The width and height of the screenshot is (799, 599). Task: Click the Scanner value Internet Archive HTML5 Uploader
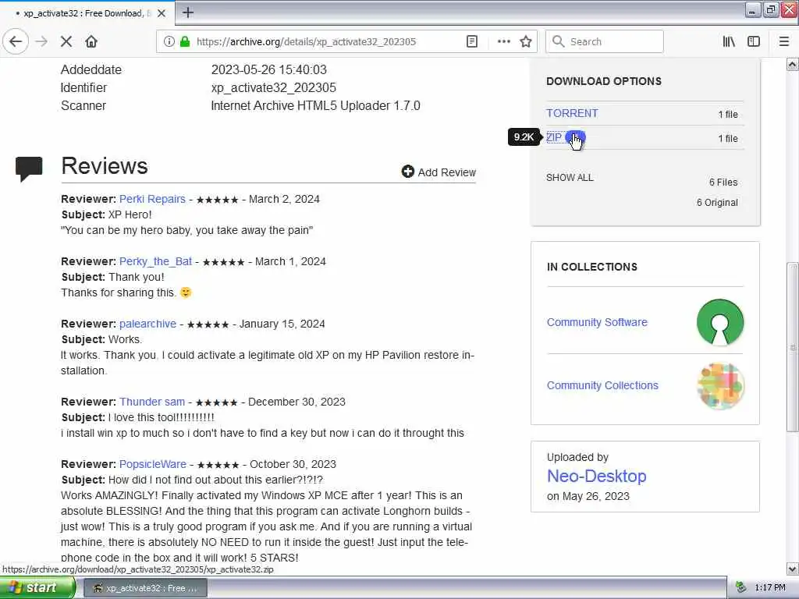(315, 106)
